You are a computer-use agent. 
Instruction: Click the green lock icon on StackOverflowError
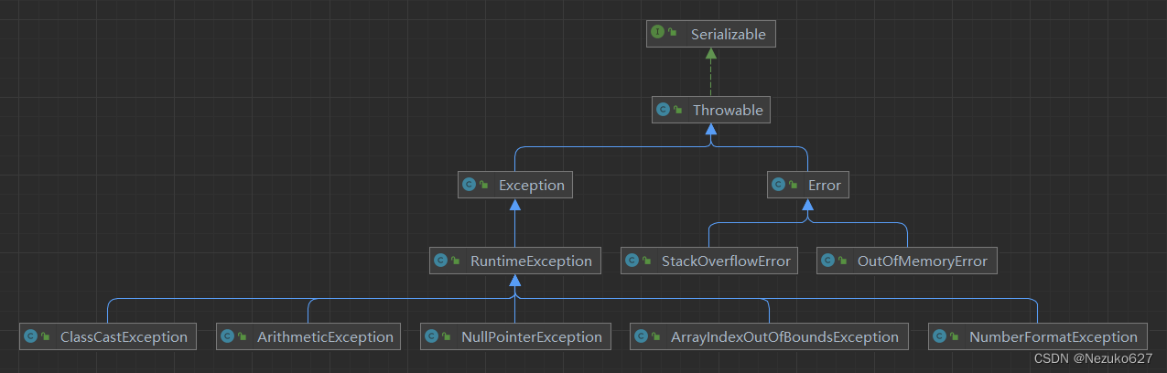click(x=647, y=261)
